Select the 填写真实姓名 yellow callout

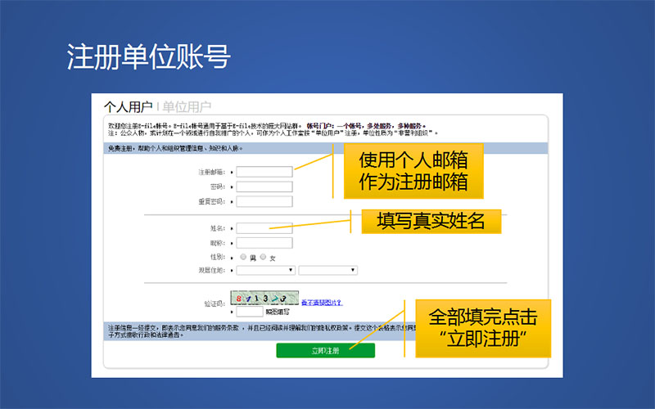[425, 221]
